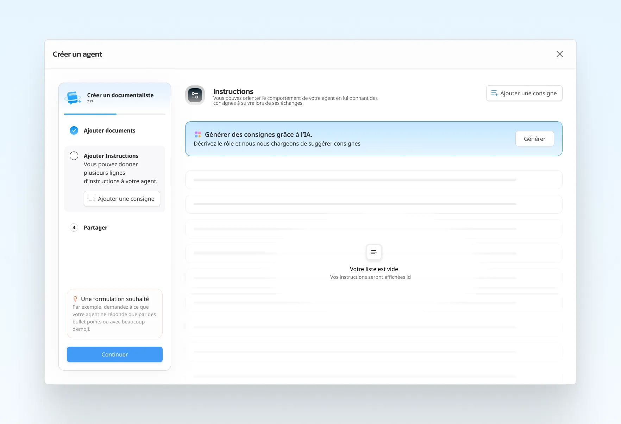This screenshot has height=424, width=621.
Task: Select the Ajouter Instructions step title
Action: pos(111,156)
